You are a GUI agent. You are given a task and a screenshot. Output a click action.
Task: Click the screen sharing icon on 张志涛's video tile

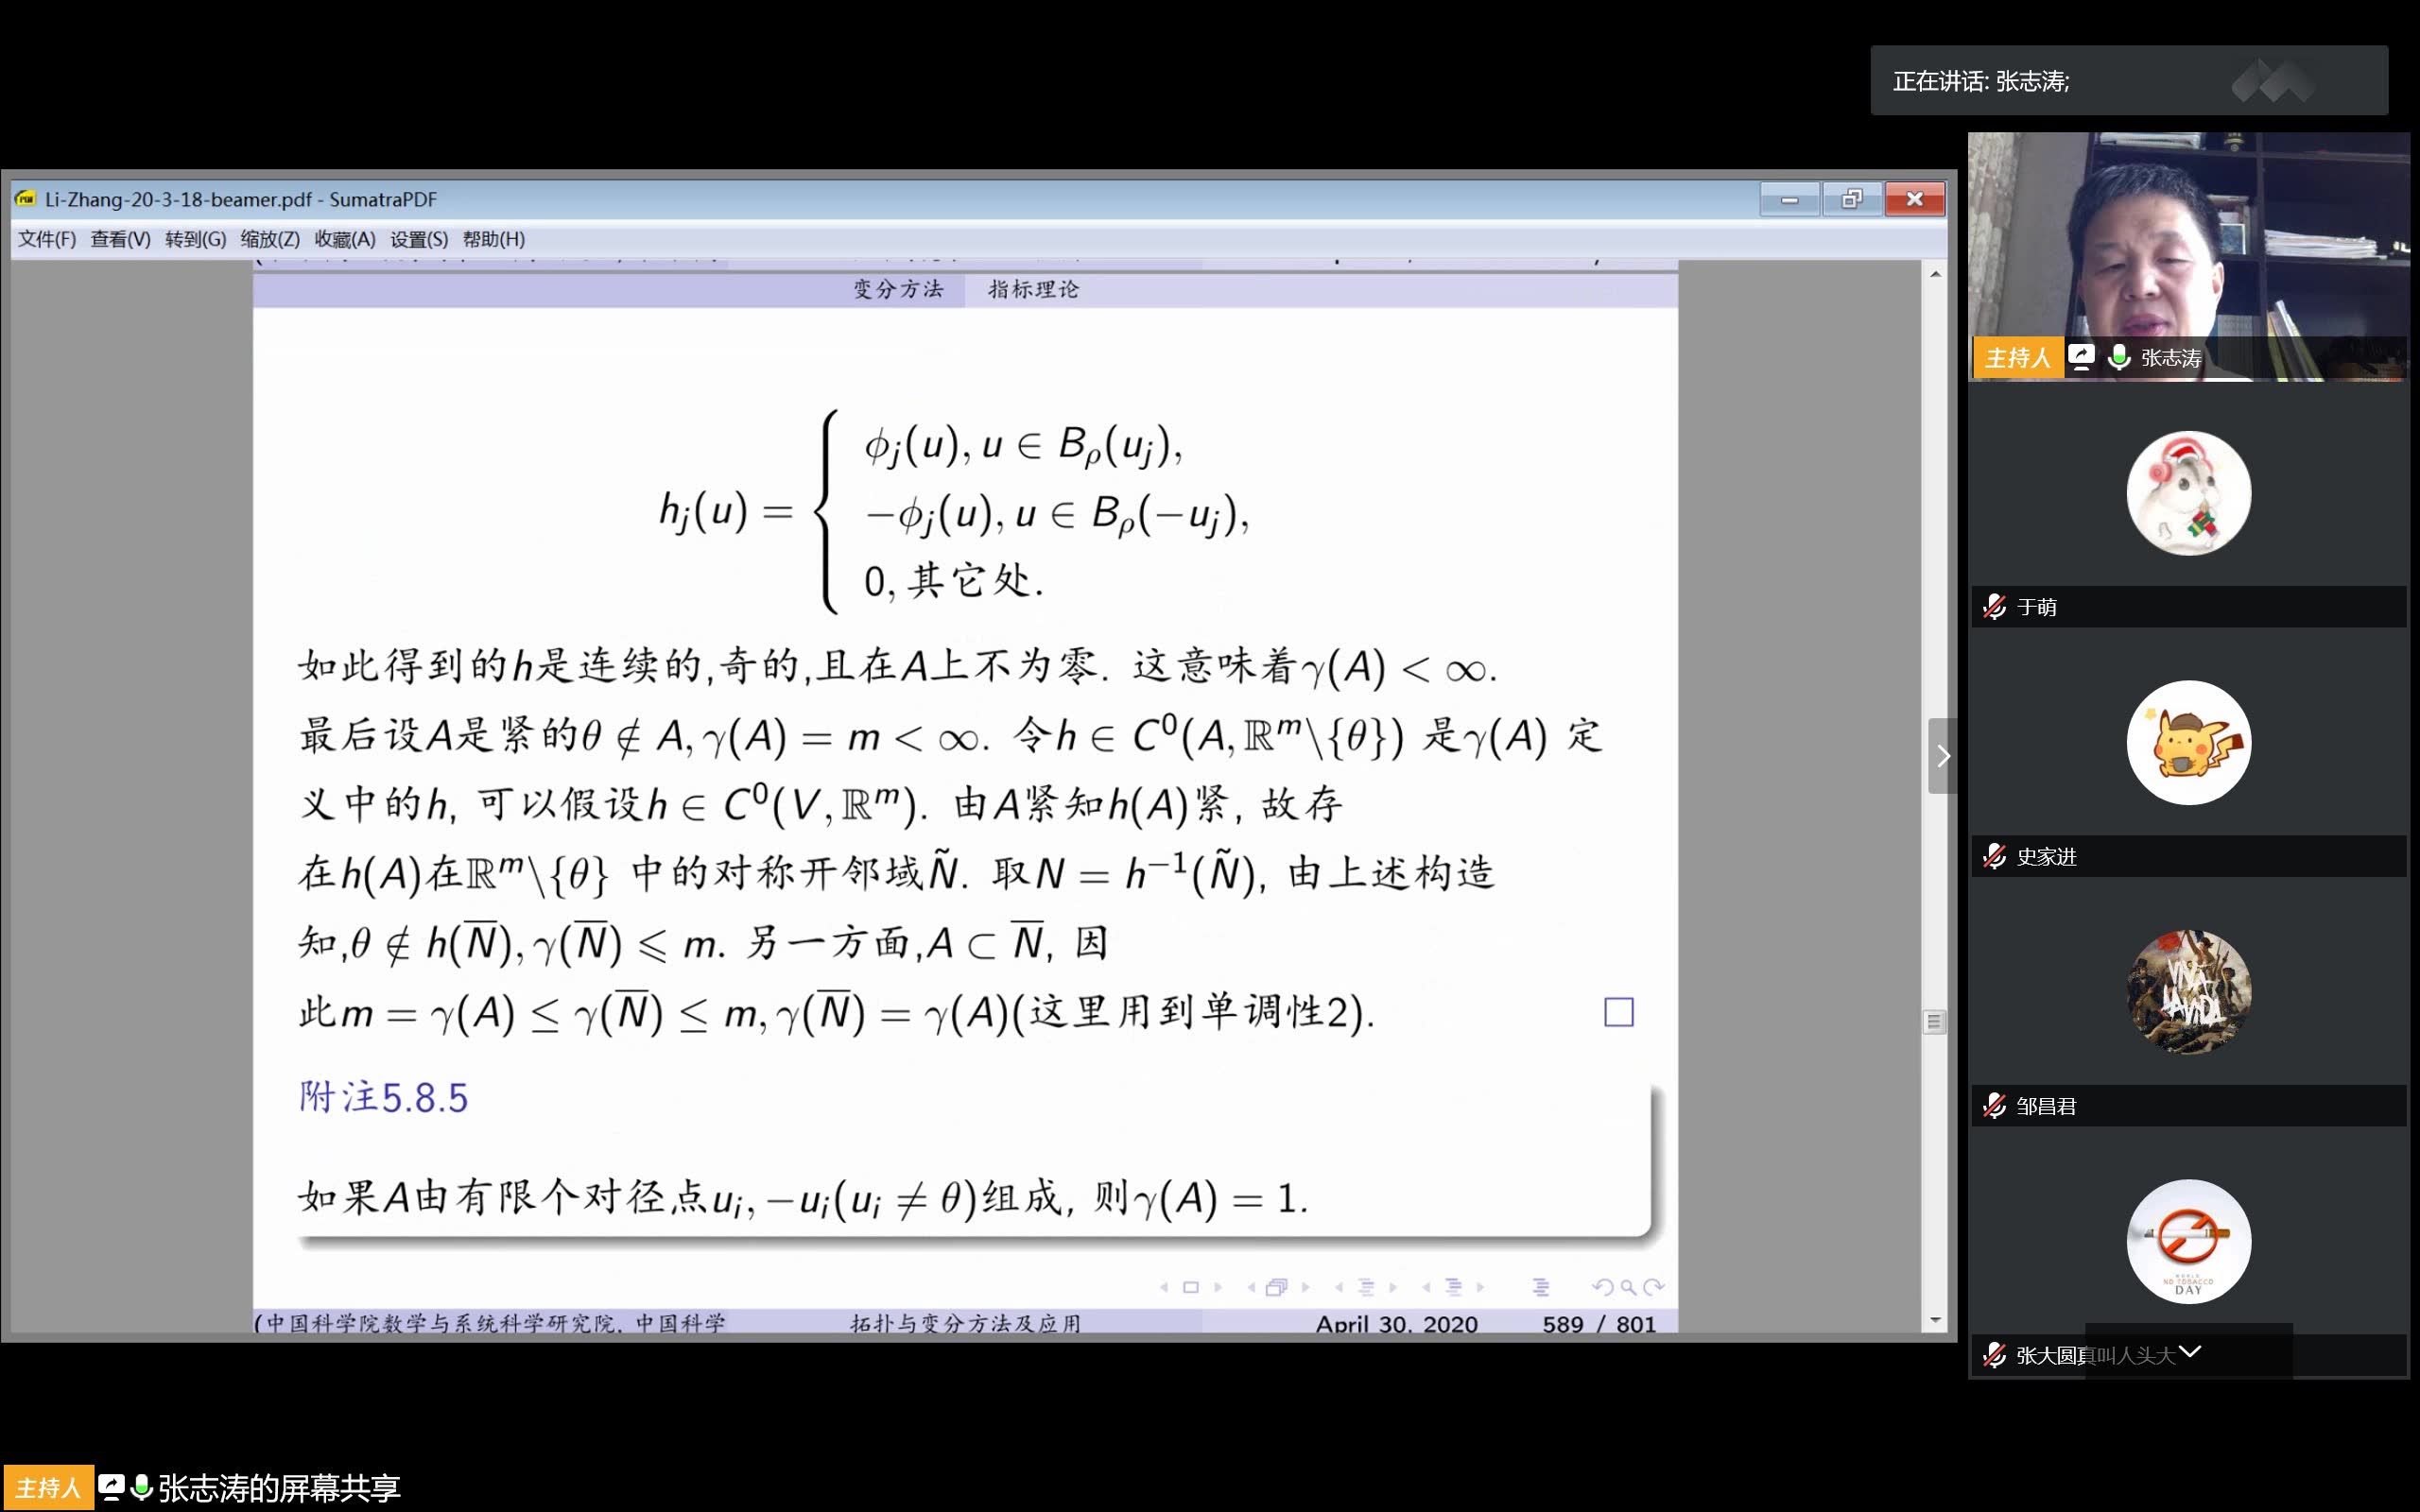[x=2082, y=356]
